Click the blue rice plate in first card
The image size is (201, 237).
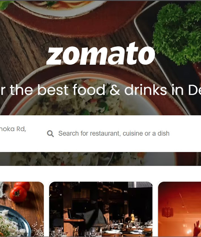click(14, 221)
